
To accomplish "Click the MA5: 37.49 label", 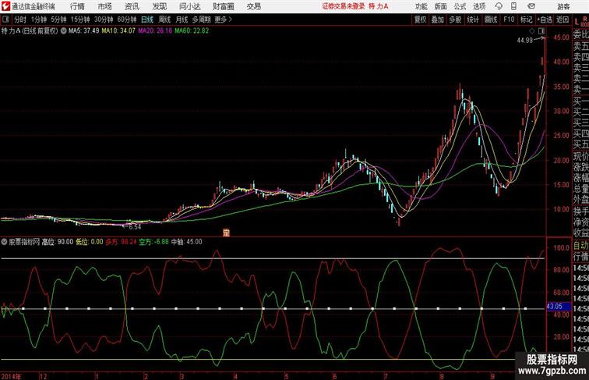I will (84, 31).
